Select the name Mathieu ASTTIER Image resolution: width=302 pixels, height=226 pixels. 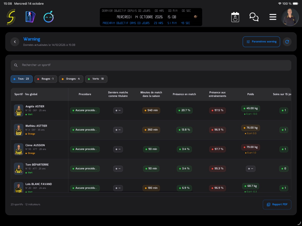[36, 126]
